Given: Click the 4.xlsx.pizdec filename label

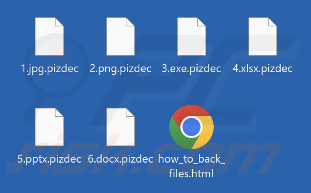Looking at the screenshot, I should tap(263, 69).
